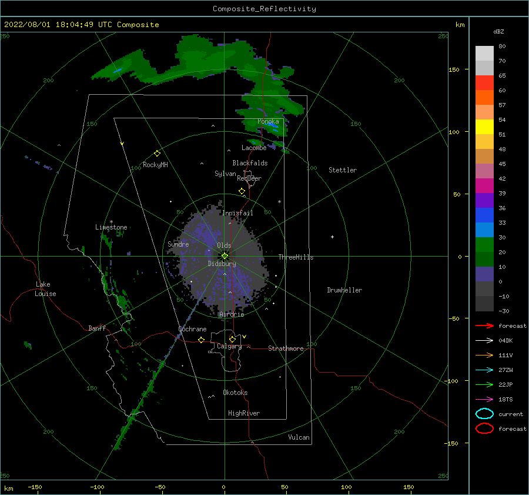Viewport: 529px width, 495px height.
Task: Click the Didsbury label
Action: [222, 264]
